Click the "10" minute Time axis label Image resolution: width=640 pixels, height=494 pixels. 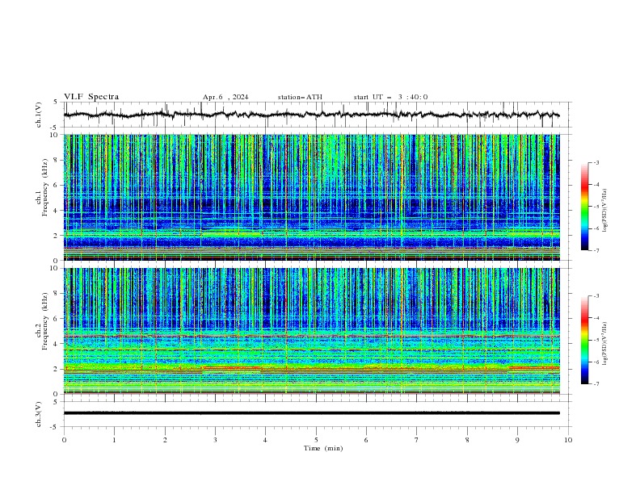point(568,440)
